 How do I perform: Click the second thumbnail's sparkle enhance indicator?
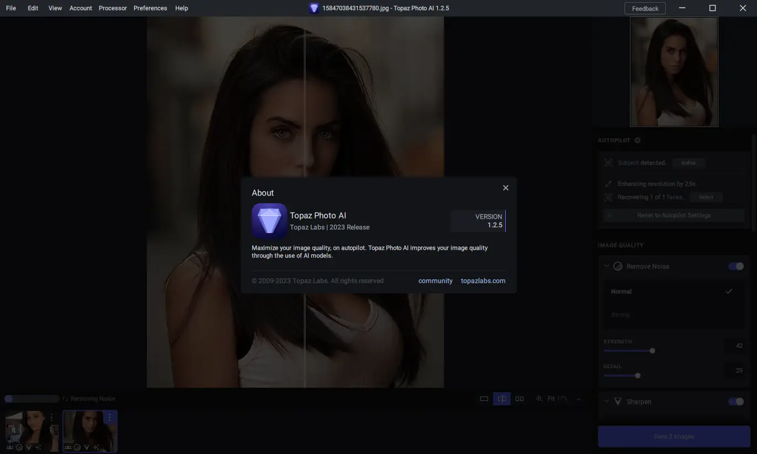(x=97, y=447)
